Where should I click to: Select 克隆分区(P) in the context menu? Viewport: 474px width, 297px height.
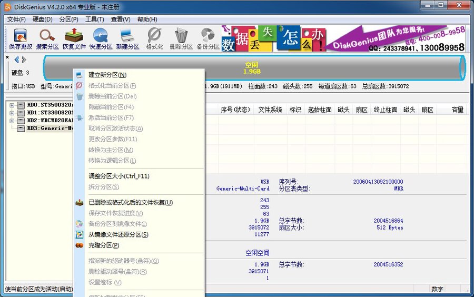click(104, 245)
